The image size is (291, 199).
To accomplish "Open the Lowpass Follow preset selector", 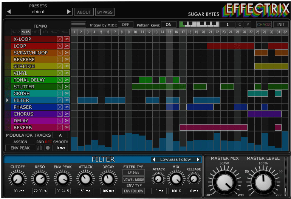I will [x=176, y=159].
